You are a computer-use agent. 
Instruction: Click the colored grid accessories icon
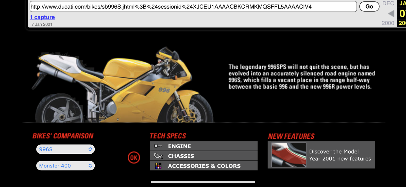(x=158, y=166)
